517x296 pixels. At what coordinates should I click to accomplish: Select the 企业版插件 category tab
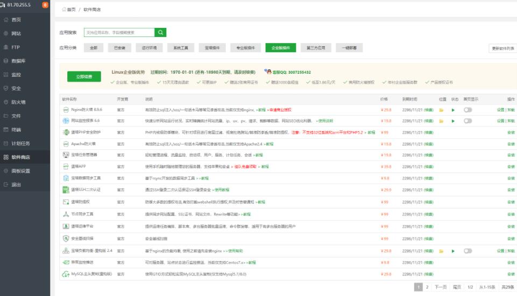point(281,48)
